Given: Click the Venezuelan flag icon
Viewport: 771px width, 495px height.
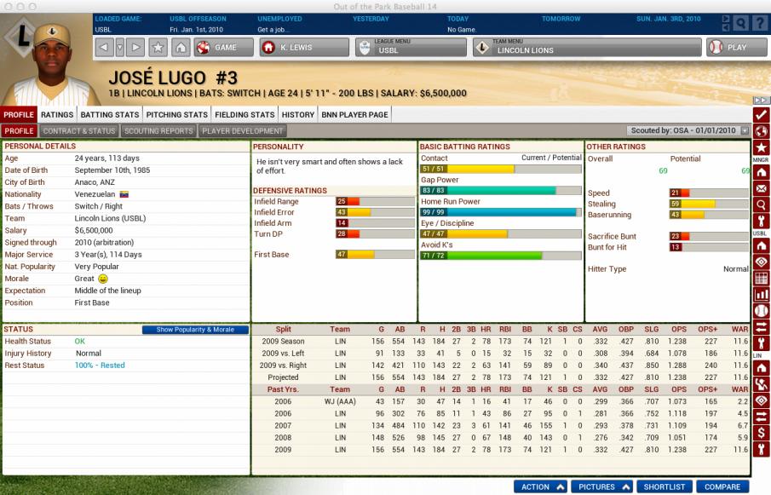Looking at the screenshot, I should coord(124,194).
